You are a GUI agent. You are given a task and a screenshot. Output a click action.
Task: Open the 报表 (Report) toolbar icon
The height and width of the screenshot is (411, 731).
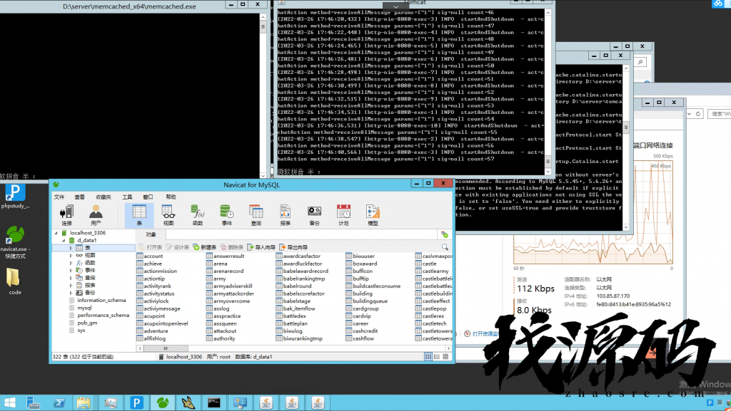tap(286, 215)
